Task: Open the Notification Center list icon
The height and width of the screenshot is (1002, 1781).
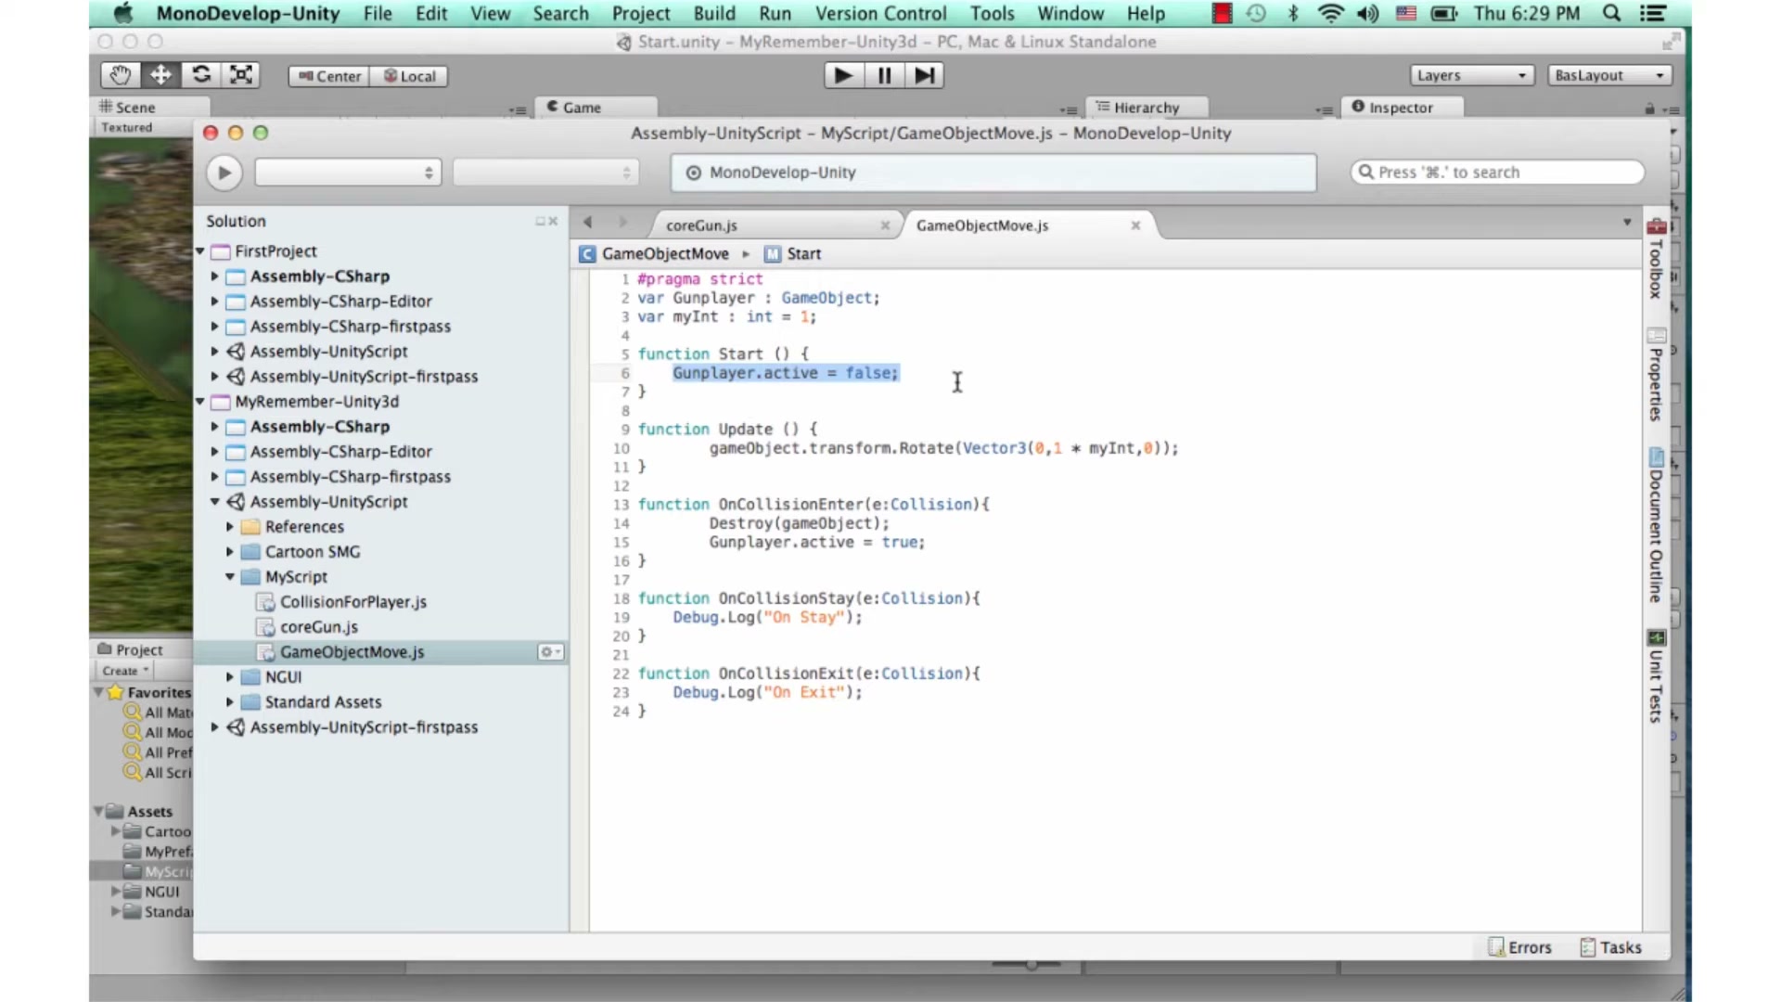Action: pos(1652,13)
